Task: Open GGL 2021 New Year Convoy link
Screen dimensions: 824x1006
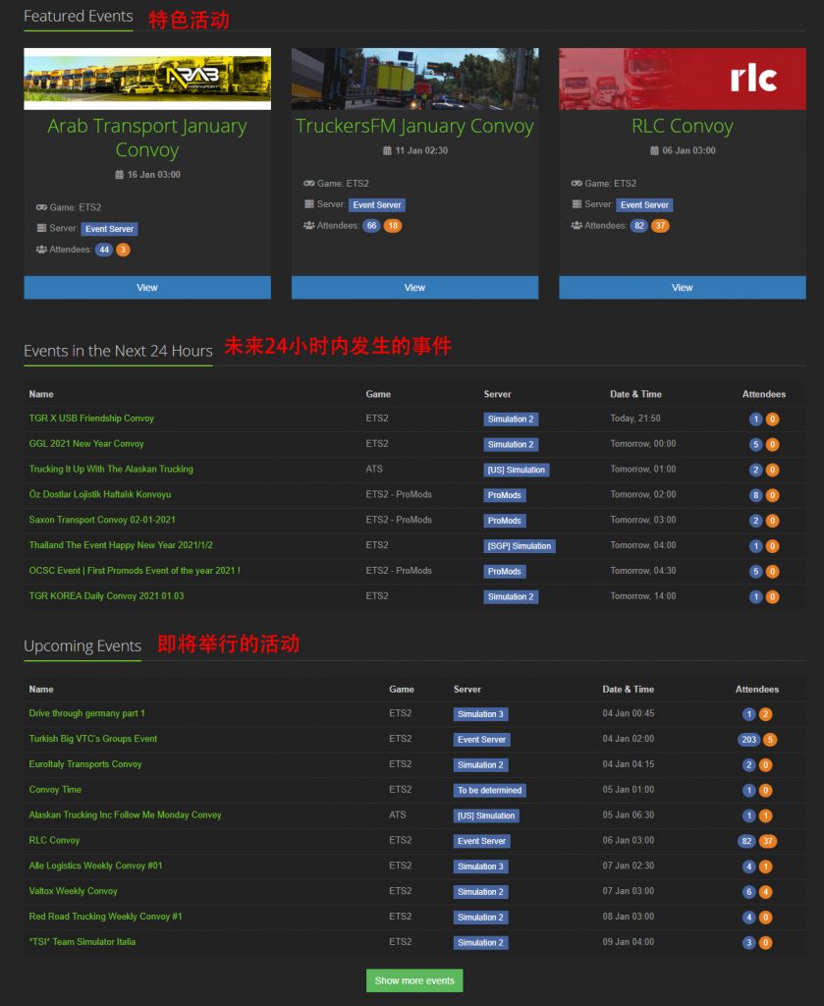Action: [85, 444]
